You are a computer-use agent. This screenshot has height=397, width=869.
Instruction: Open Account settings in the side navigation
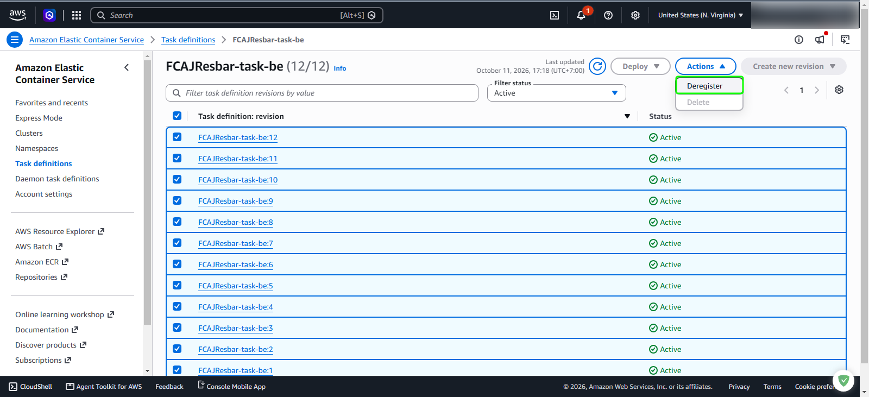[43, 194]
